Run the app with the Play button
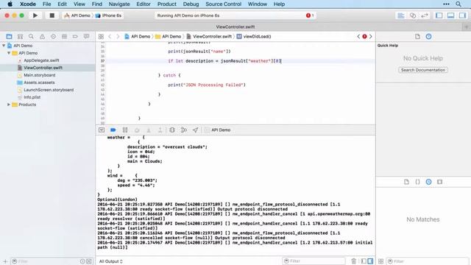Viewport: 471px width, 265px height. coord(35,15)
